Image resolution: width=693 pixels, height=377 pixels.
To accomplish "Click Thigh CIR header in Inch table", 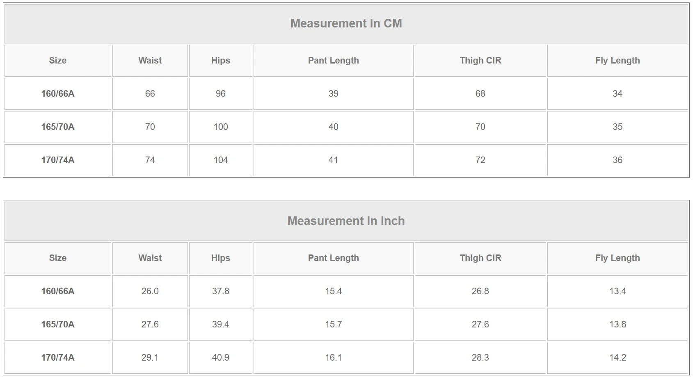I will click(x=480, y=258).
